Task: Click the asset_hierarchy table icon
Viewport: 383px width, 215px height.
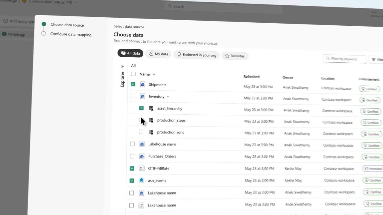Action: pyautogui.click(x=151, y=108)
